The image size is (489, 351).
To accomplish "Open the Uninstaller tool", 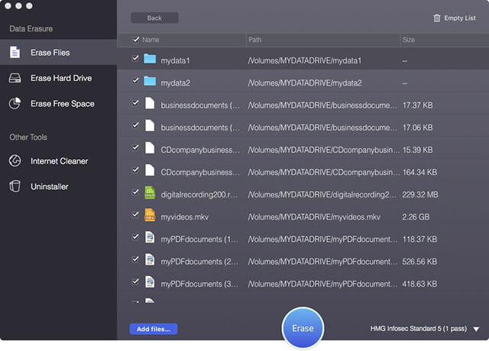I will (x=58, y=187).
